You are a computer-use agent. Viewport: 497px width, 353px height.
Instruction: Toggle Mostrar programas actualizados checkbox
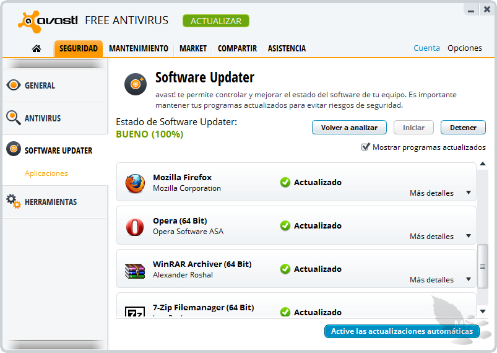365,147
